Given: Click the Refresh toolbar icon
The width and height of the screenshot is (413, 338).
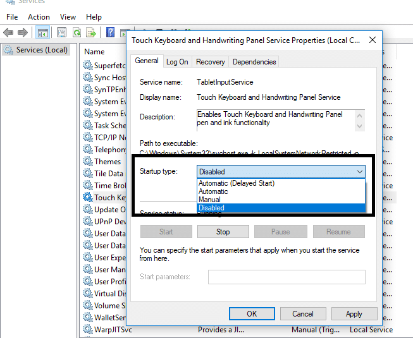Looking at the screenshot, I should click(77, 32).
